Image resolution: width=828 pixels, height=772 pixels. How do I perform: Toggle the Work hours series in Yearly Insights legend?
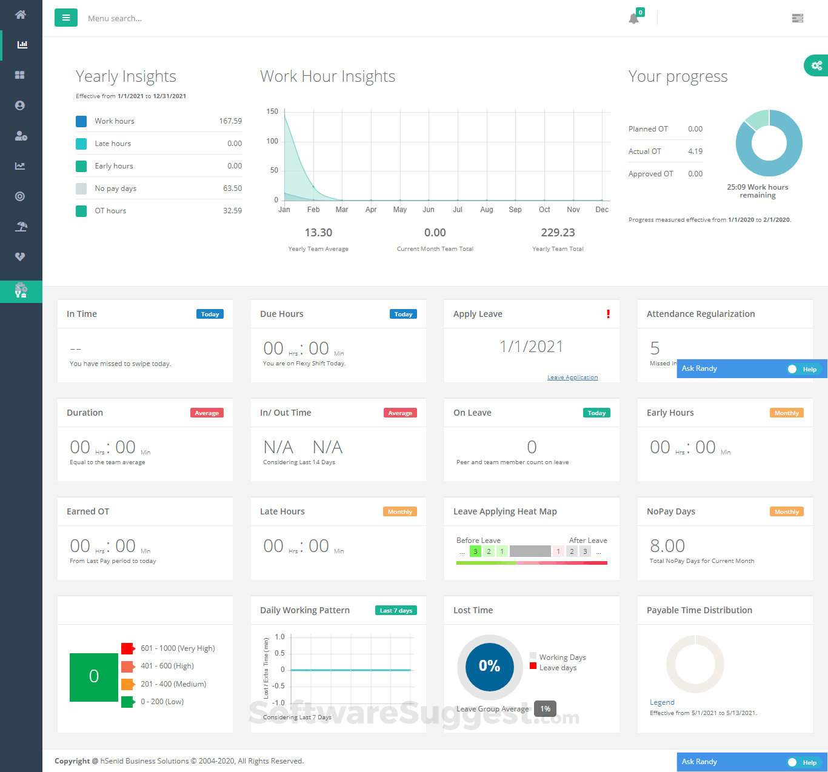tap(81, 121)
